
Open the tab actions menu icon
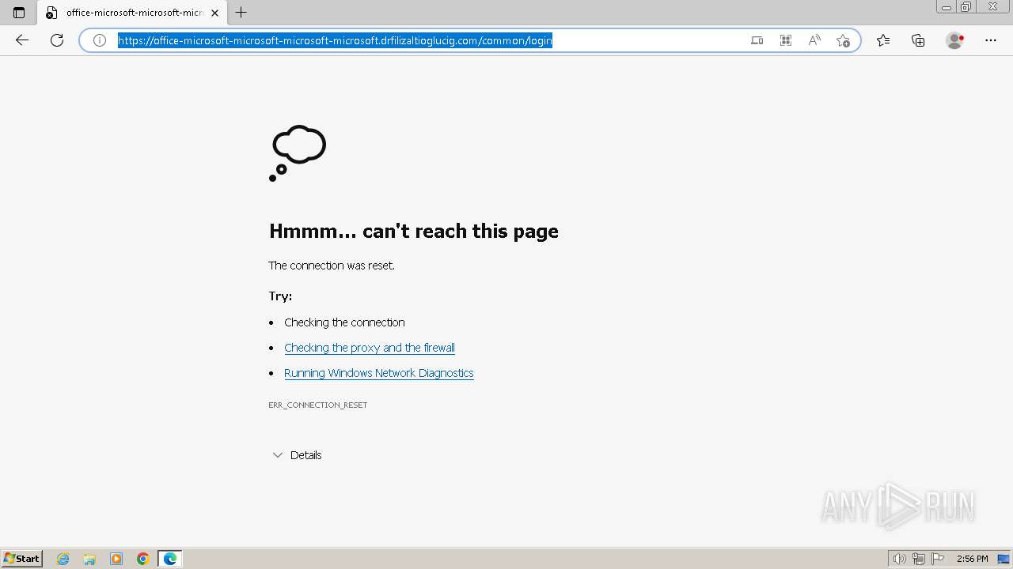click(x=19, y=13)
